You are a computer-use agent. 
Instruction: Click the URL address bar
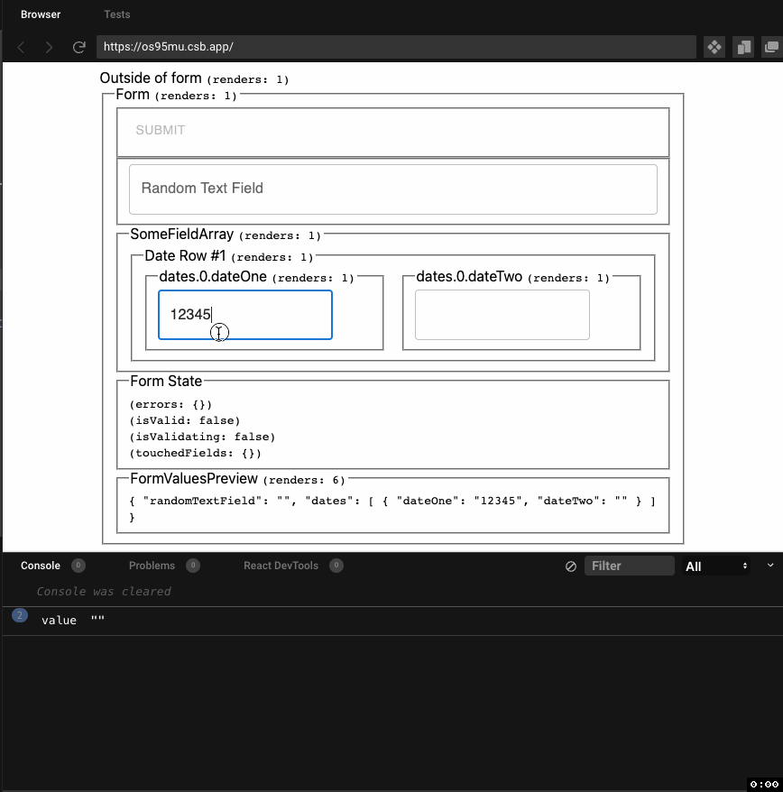coord(396,47)
